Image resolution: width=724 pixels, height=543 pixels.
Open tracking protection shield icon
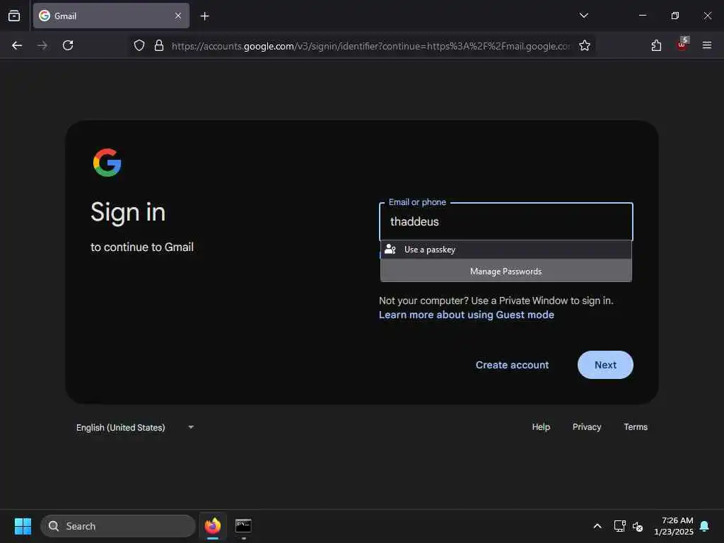coord(139,45)
